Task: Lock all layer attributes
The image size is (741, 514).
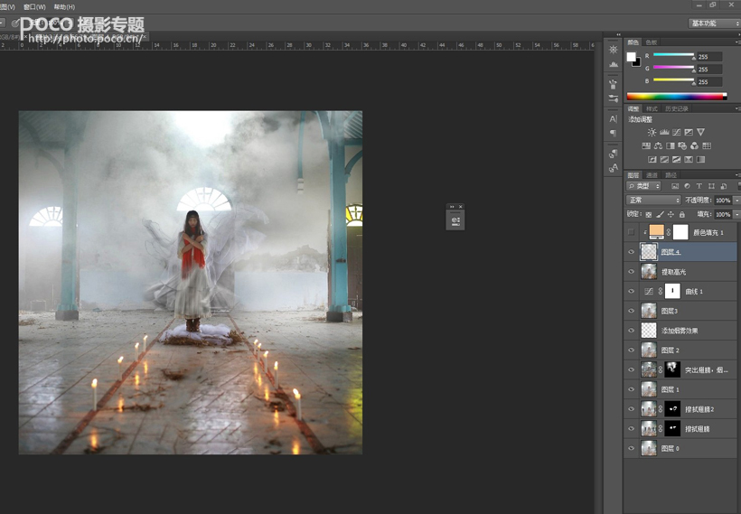Action: tap(682, 214)
